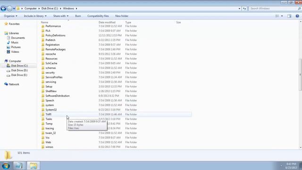Open the address bar history dropdown
The height and width of the screenshot is (170, 302).
239,8
